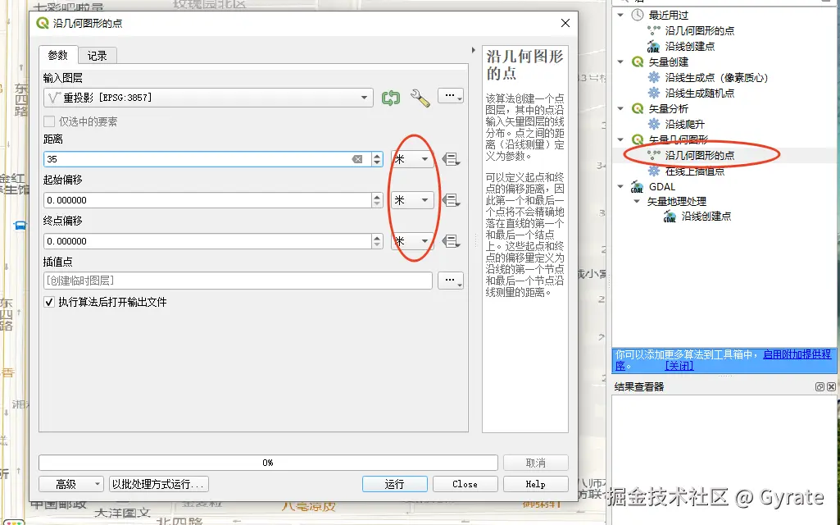This screenshot has width=840, height=525.
Task: Click the 运行 button to execute
Action: [x=394, y=483]
